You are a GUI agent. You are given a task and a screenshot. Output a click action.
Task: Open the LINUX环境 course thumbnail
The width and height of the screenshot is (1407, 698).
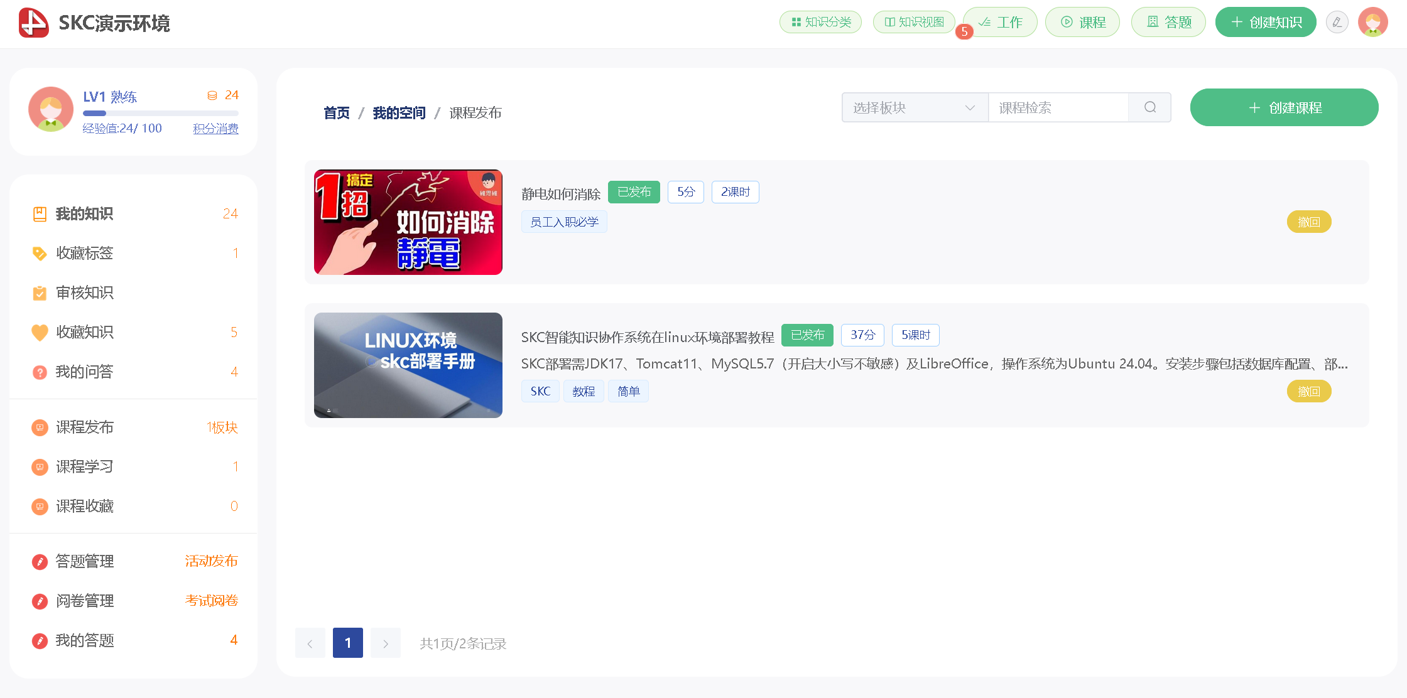coord(408,365)
